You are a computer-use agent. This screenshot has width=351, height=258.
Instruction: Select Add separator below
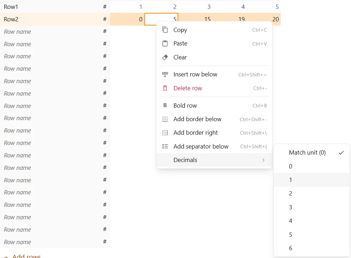pyautogui.click(x=214, y=146)
